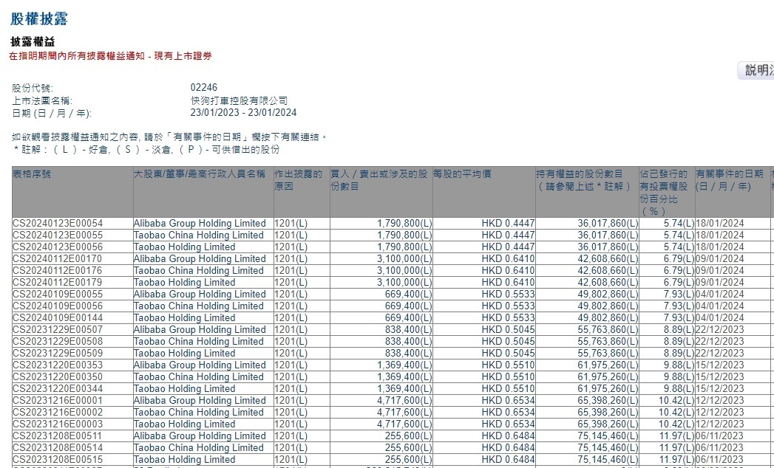
Task: Click 1,790,800(L) shares in row CS20240123E00055
Action: click(x=404, y=235)
